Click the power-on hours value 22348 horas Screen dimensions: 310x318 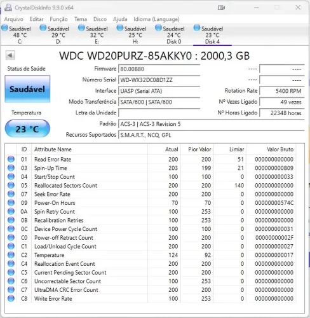[x=282, y=113]
